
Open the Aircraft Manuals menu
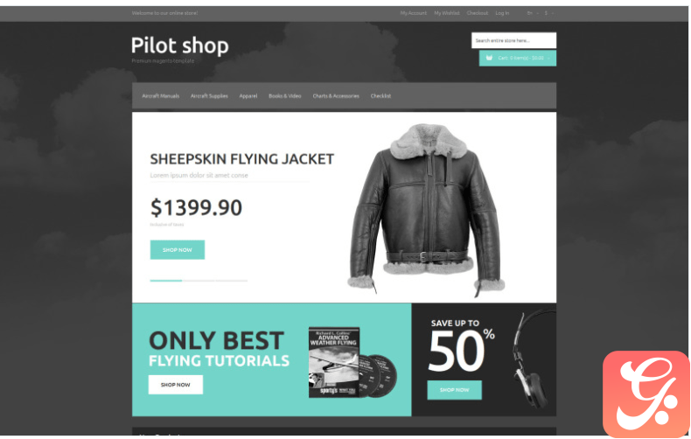(x=160, y=96)
